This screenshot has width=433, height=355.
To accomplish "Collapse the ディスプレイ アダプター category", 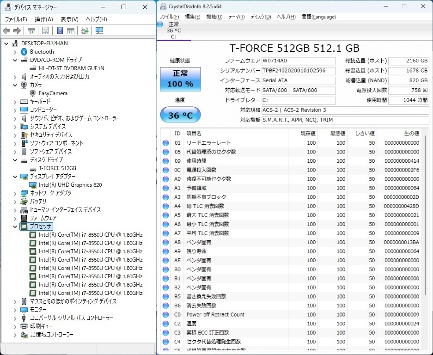I will [x=15, y=177].
